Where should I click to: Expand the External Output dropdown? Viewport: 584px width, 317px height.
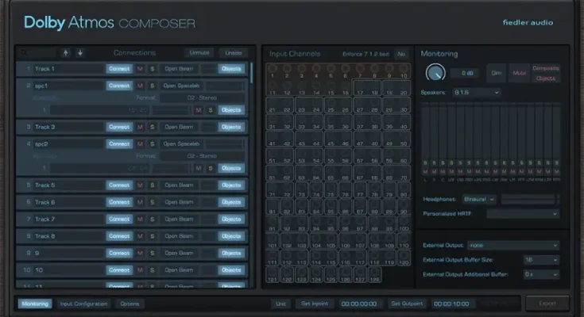tap(512, 246)
